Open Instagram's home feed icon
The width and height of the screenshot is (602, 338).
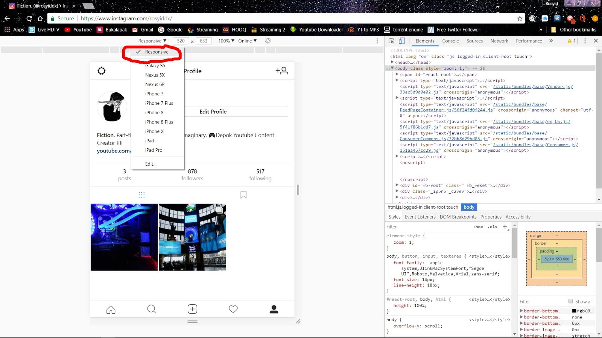111,309
